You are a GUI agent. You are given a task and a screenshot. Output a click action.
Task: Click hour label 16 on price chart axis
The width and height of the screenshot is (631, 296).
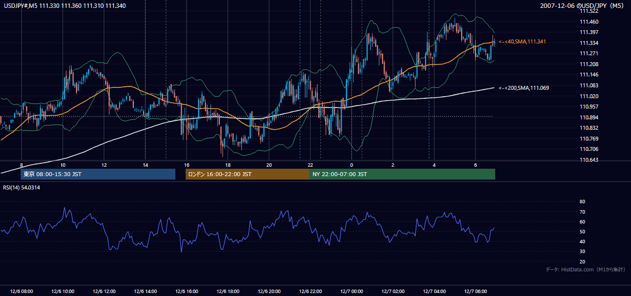point(187,165)
